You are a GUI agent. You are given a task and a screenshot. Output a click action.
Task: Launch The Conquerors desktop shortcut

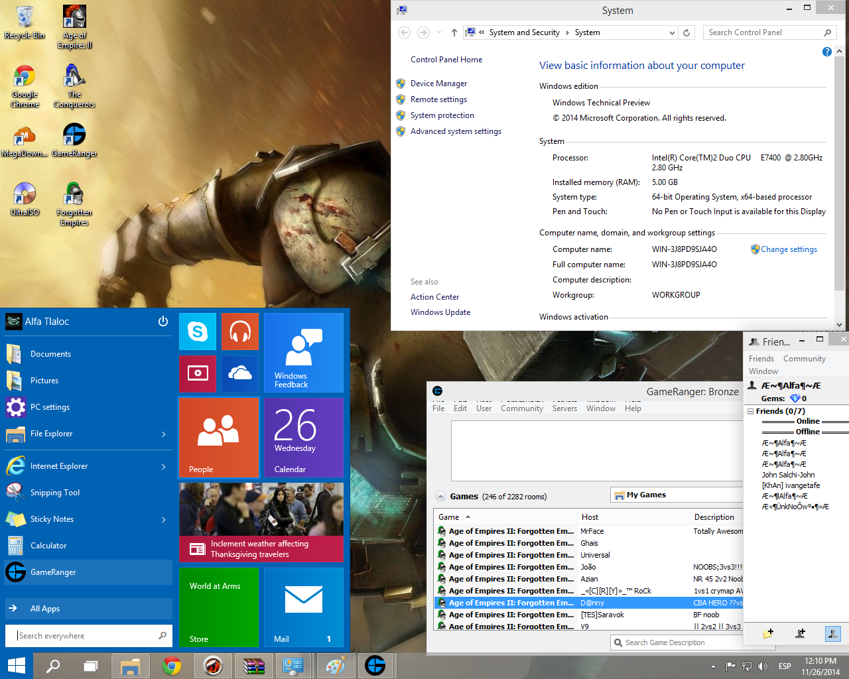(x=74, y=86)
